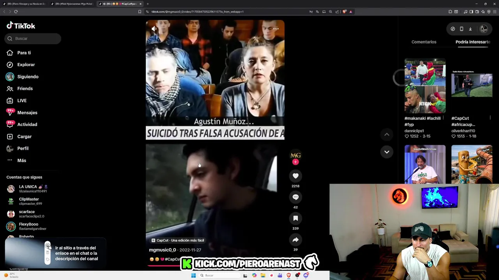Screen dimensions: 499x280
Task: Open danniclips1 author link
Action: [x=414, y=131]
